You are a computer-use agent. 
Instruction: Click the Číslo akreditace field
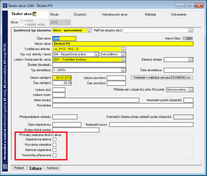click(x=178, y=70)
